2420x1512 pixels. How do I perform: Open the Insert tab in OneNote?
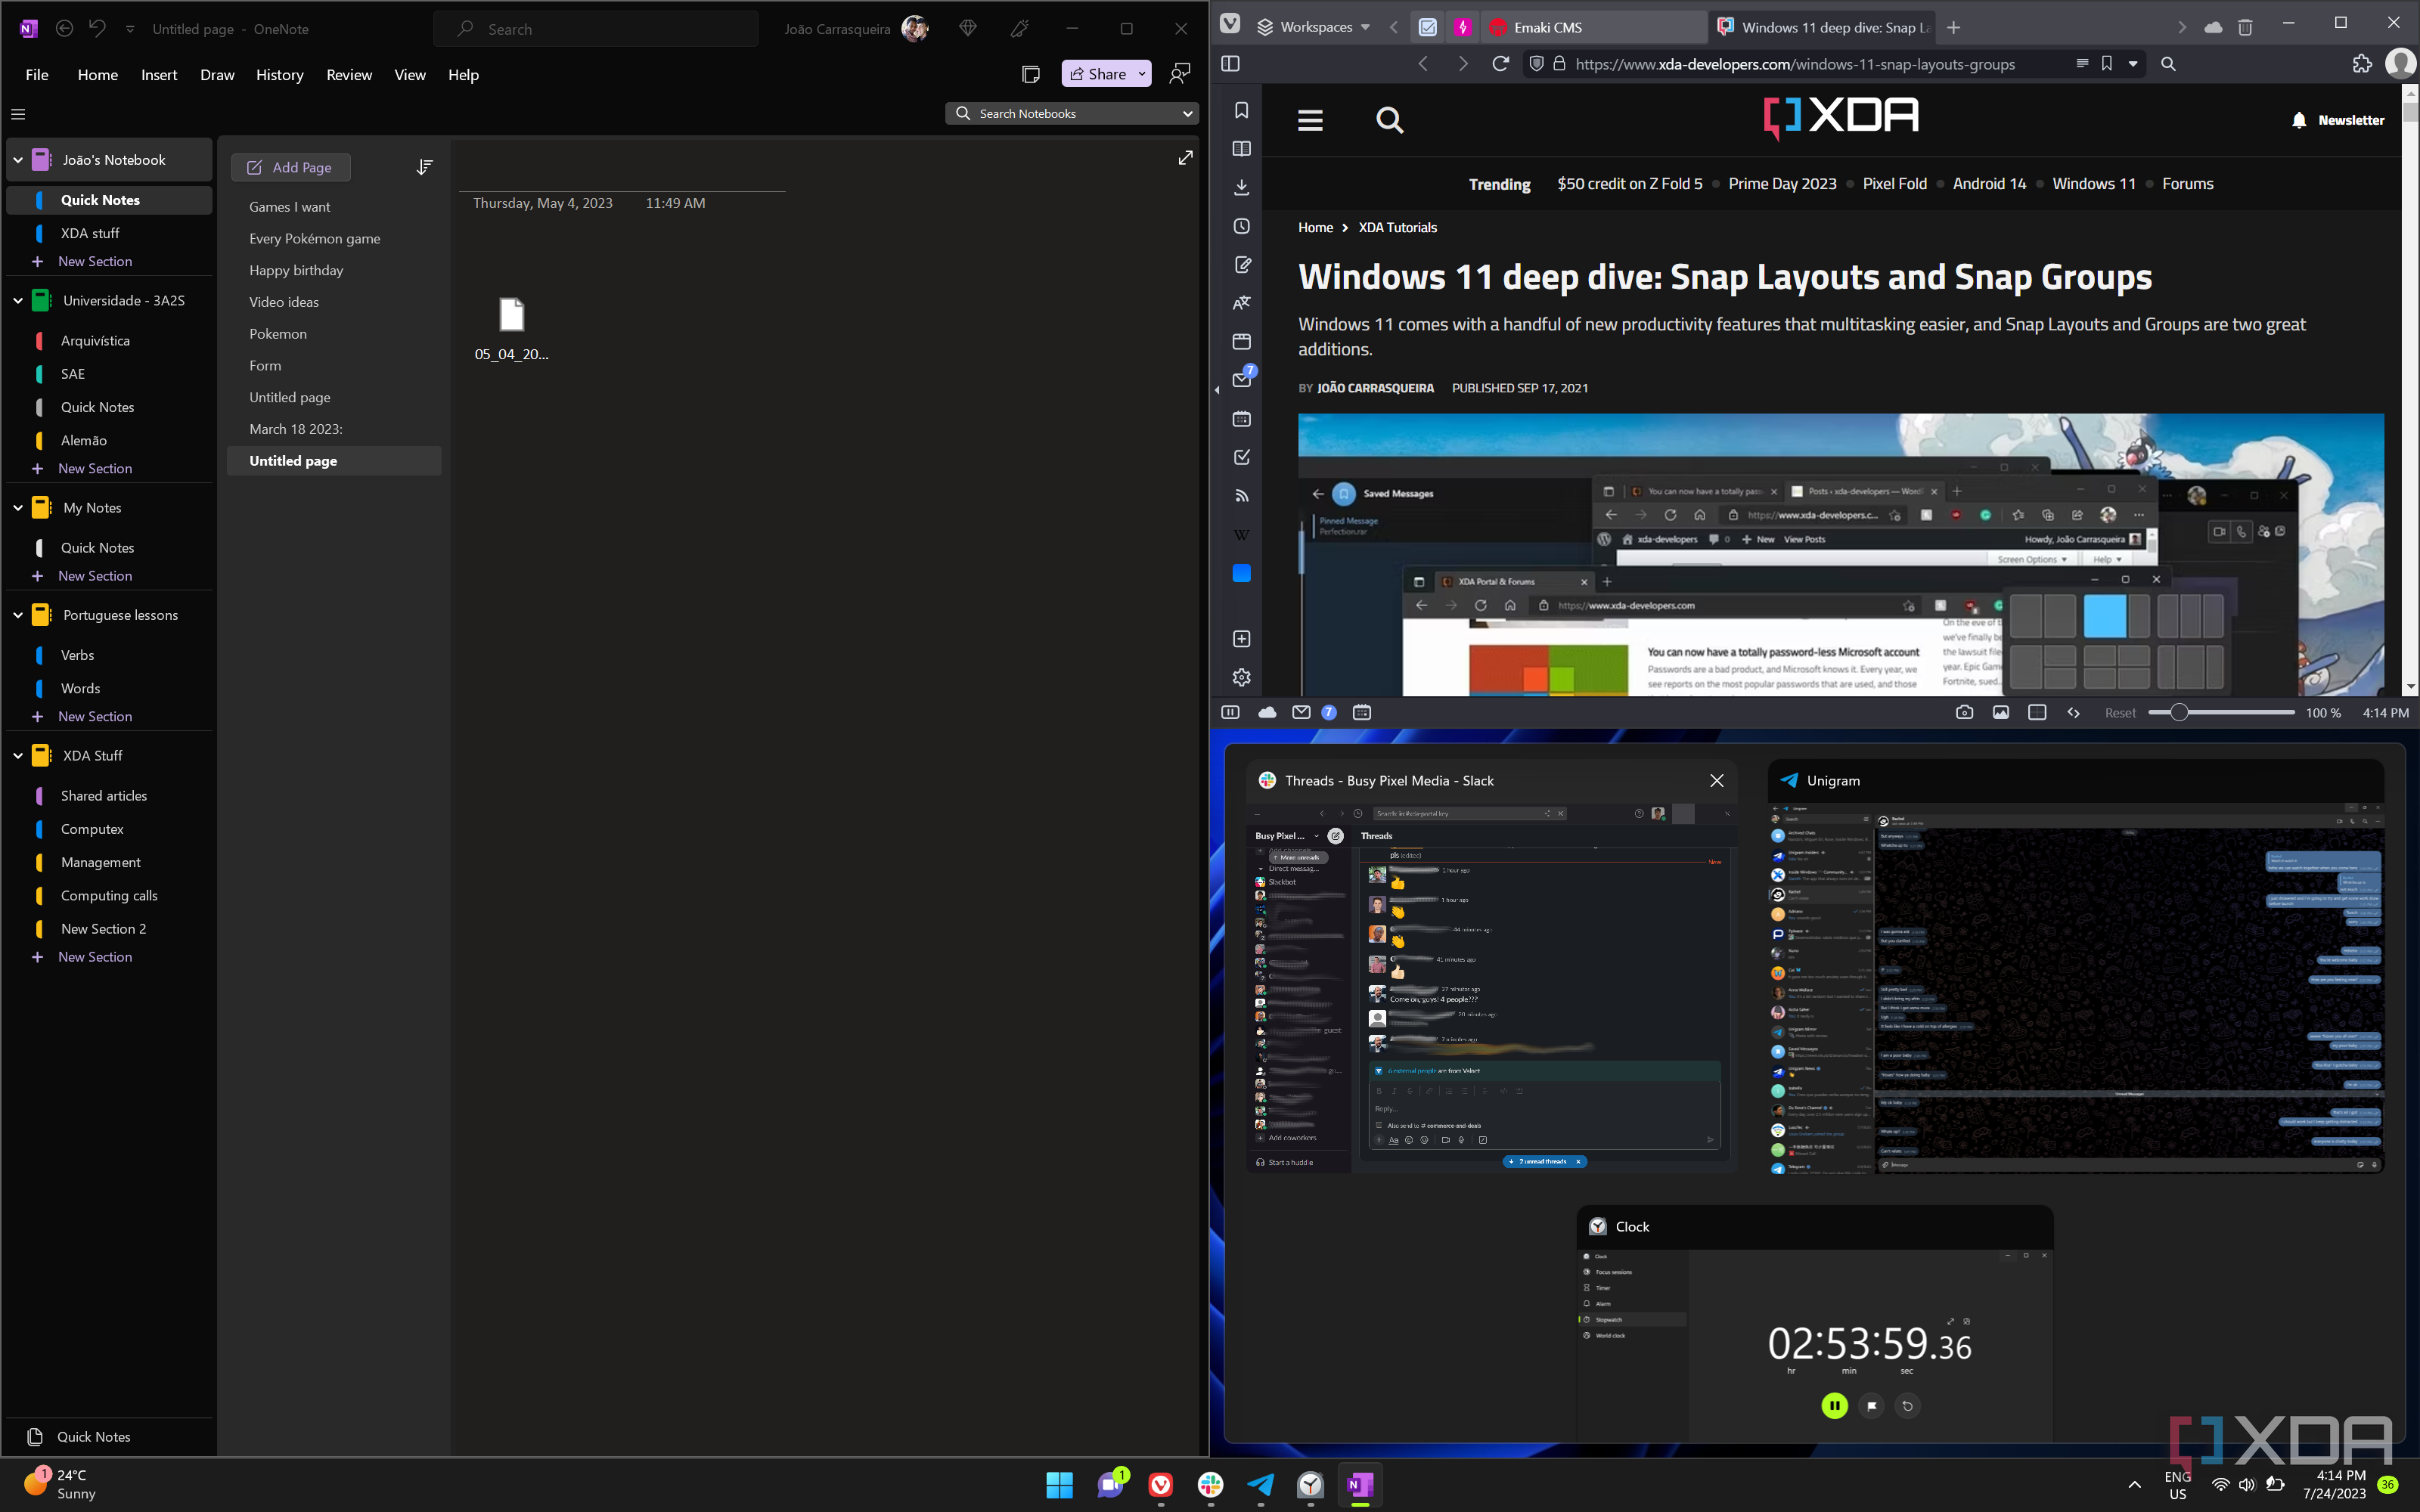[x=159, y=75]
